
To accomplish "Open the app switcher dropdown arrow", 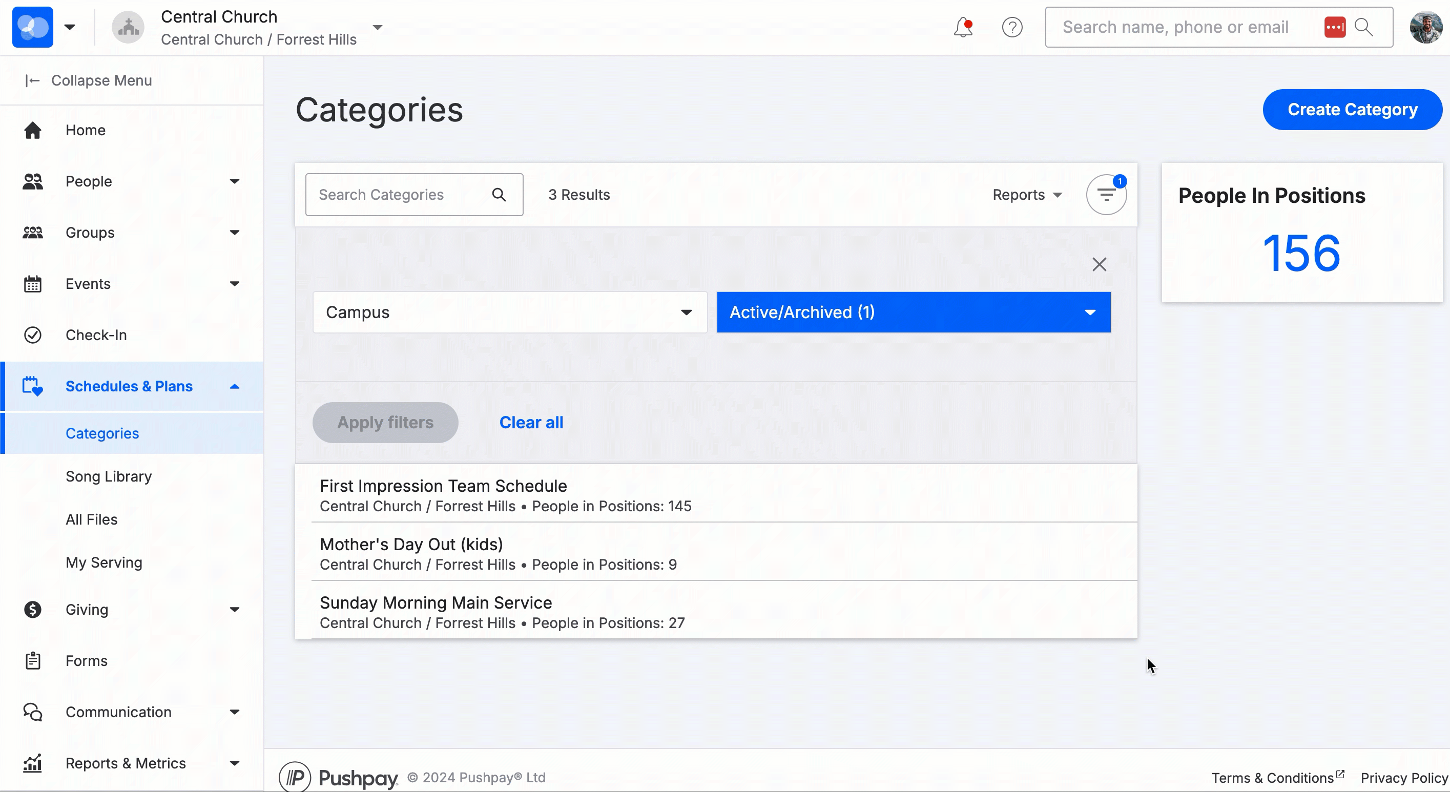I will coord(70,27).
